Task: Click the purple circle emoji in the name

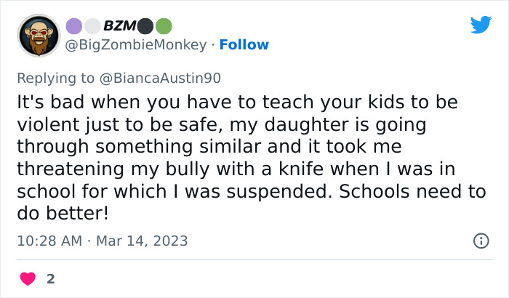Action: [x=74, y=26]
